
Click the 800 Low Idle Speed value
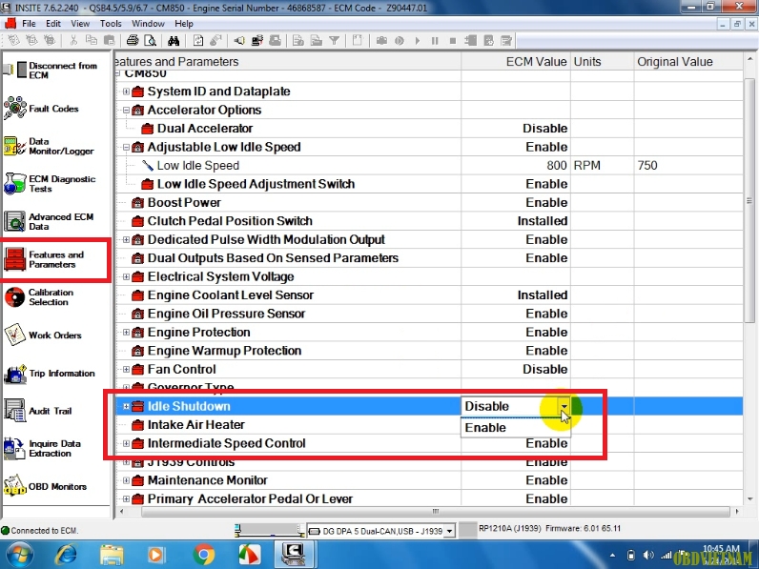pos(557,166)
